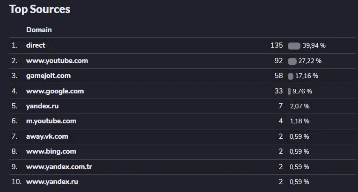358x192 pixels.
Task: Click the 39,94 % bar for direct
Action: point(294,46)
